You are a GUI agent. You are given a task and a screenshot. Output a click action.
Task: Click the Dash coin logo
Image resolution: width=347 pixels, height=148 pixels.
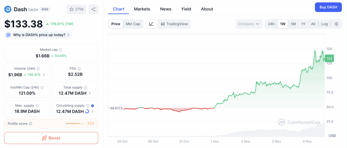[x=8, y=9]
